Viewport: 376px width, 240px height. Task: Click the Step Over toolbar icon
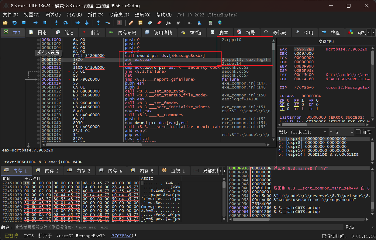click(x=65, y=23)
